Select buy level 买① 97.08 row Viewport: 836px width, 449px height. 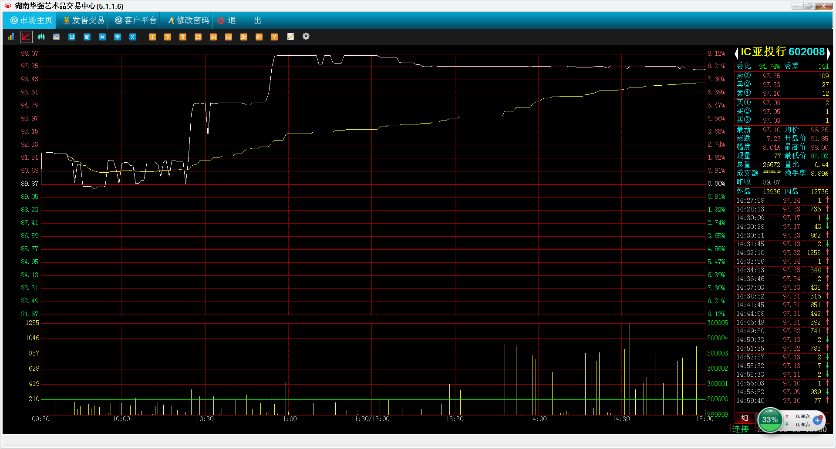tap(782, 103)
